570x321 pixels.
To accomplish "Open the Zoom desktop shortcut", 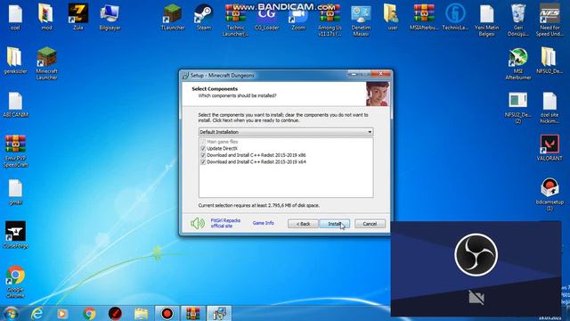I will 298,17.
